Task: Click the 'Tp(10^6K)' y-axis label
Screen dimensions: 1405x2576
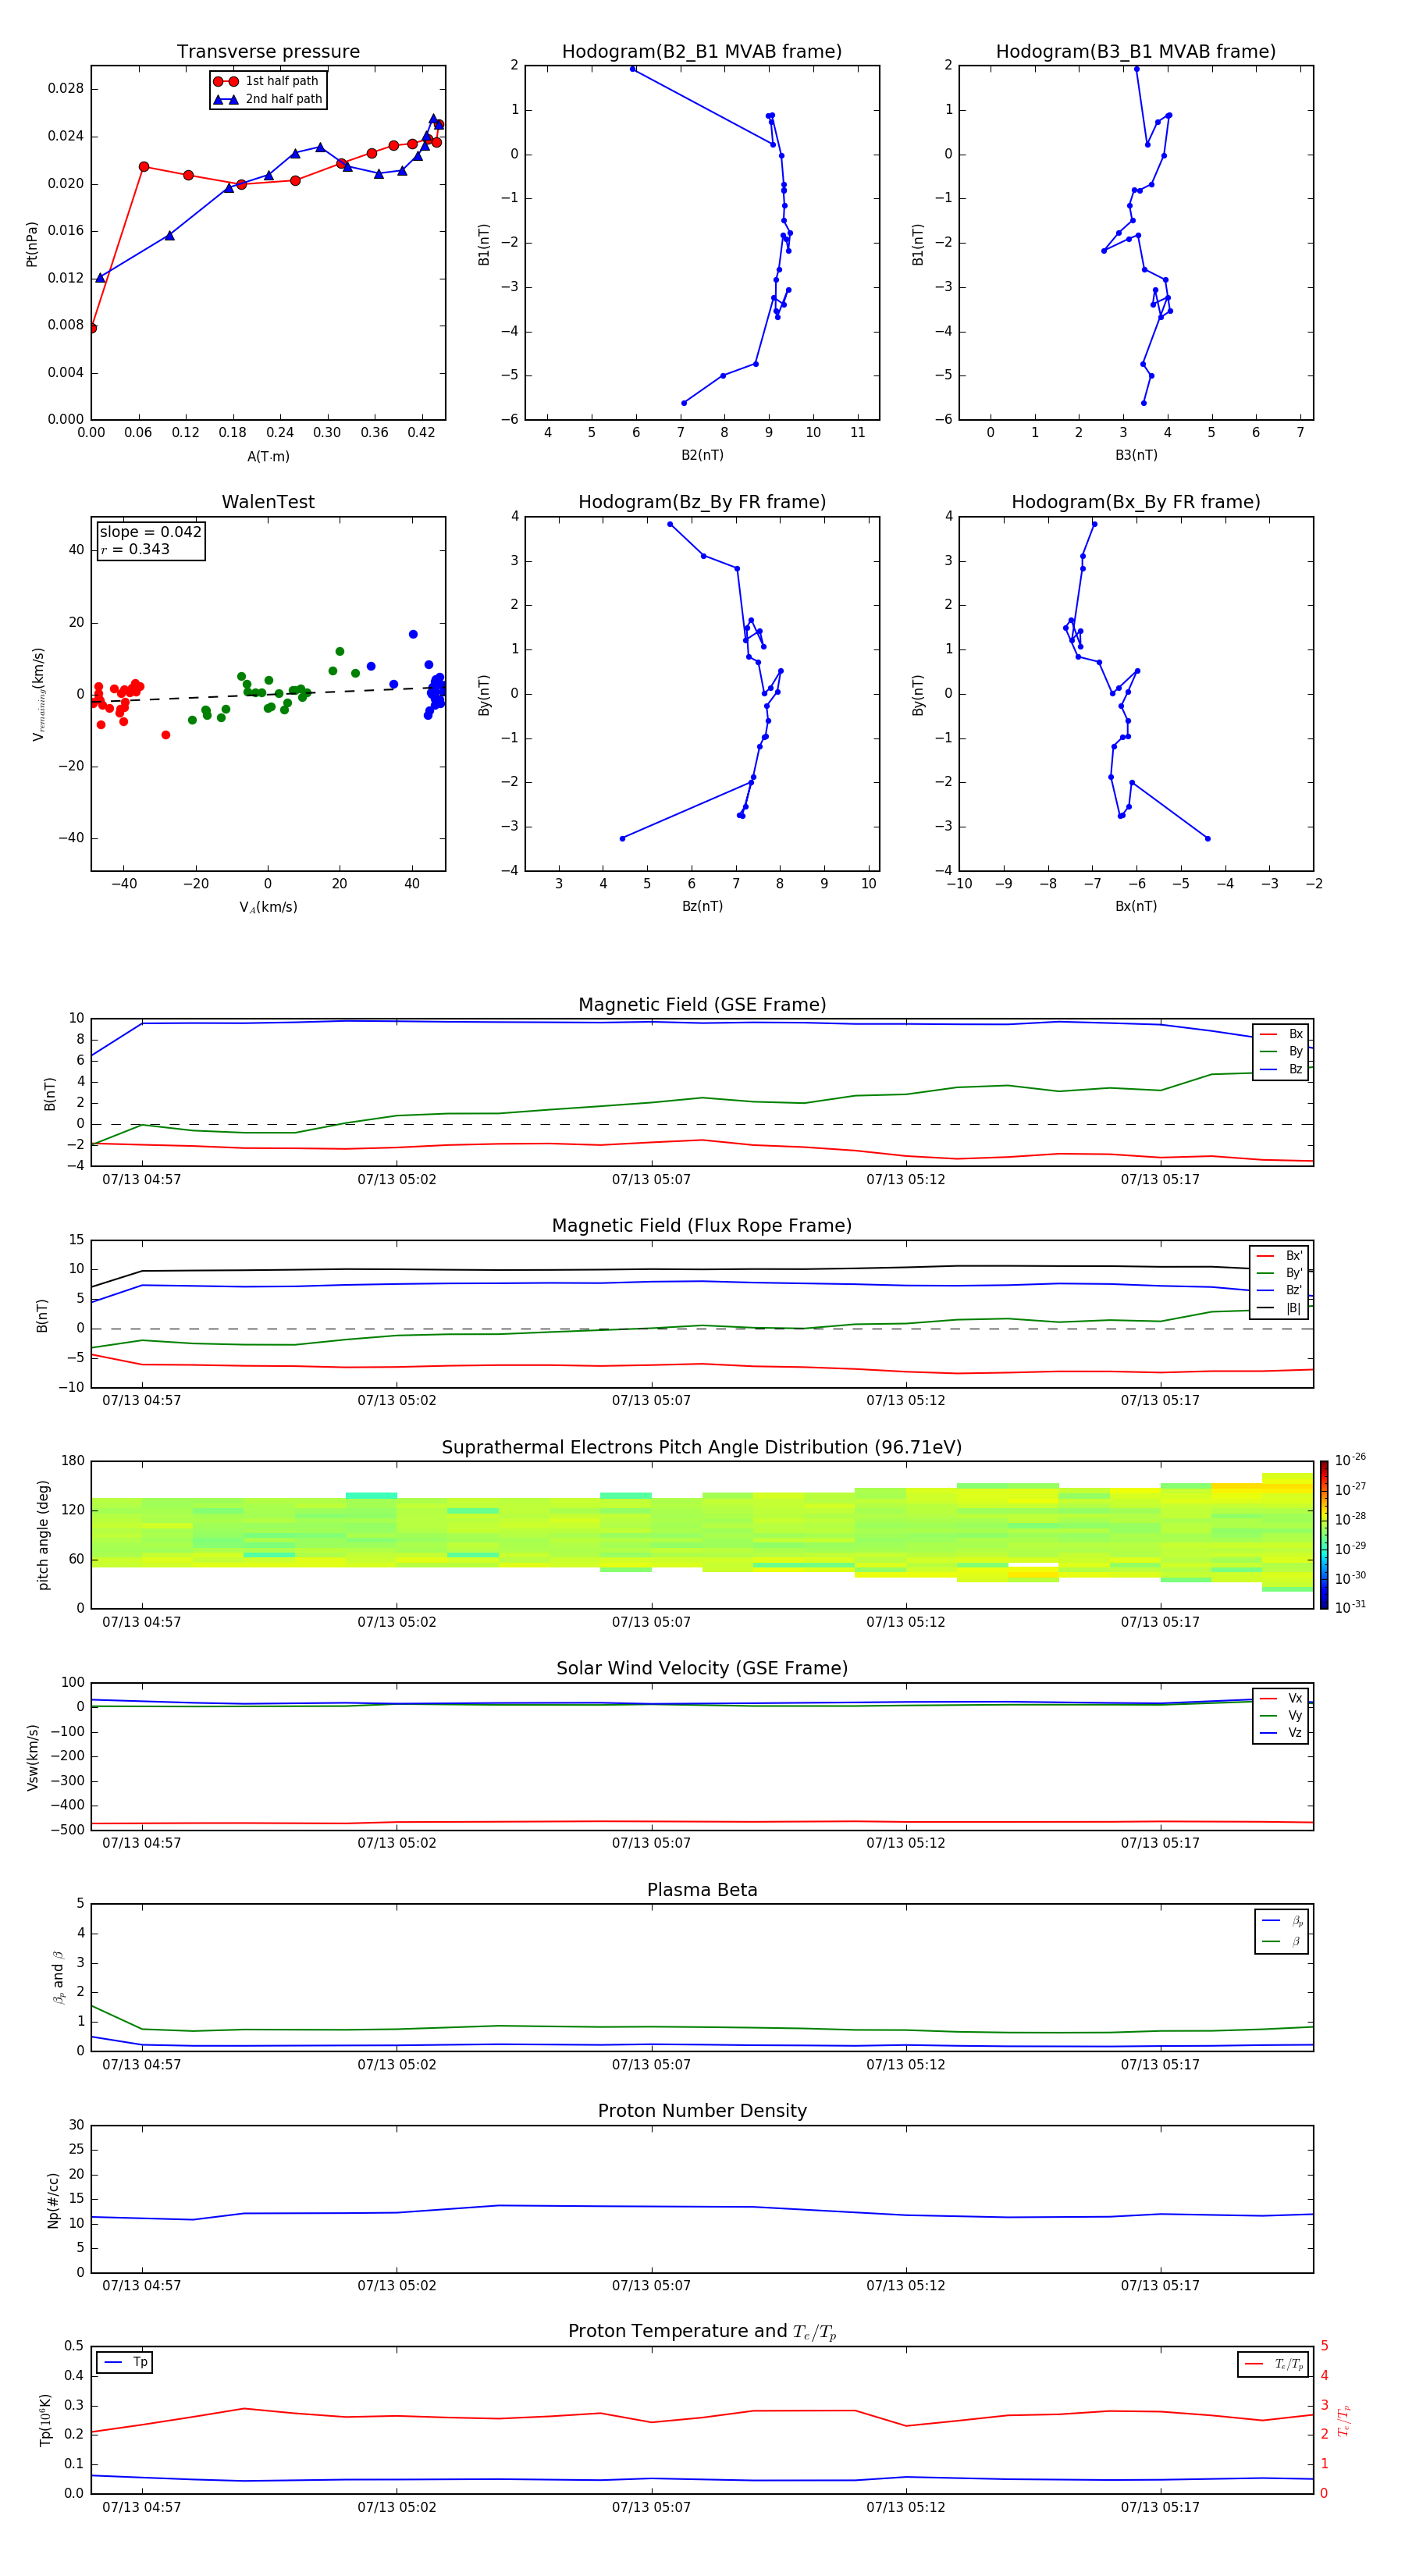Action: (x=45, y=2420)
